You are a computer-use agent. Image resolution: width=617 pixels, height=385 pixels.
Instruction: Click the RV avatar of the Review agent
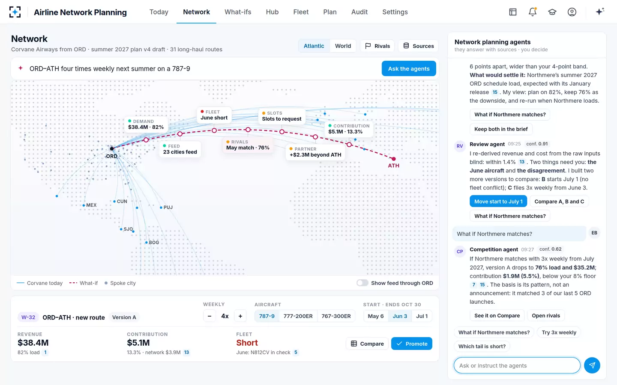point(460,146)
